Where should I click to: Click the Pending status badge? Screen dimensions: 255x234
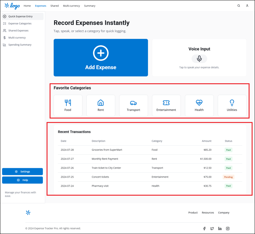click(x=228, y=177)
